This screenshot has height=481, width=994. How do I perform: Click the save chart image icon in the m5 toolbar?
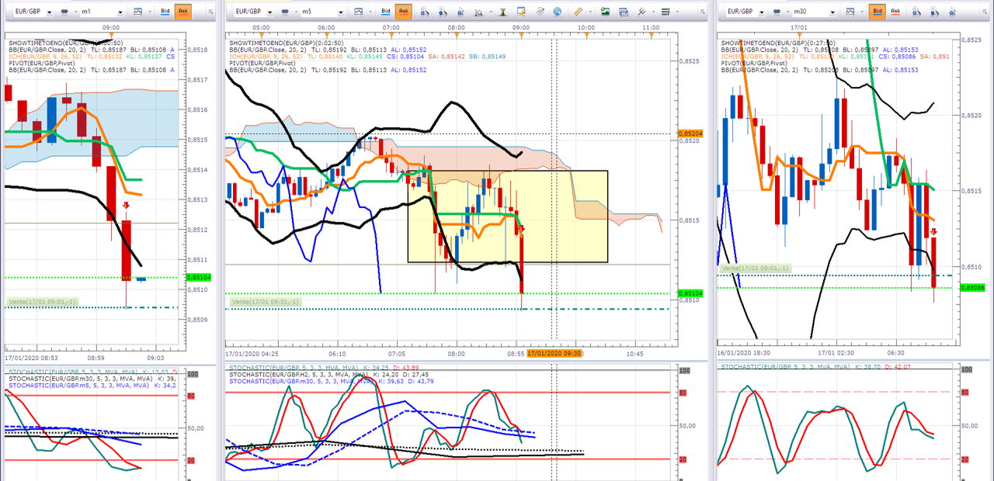[x=604, y=12]
